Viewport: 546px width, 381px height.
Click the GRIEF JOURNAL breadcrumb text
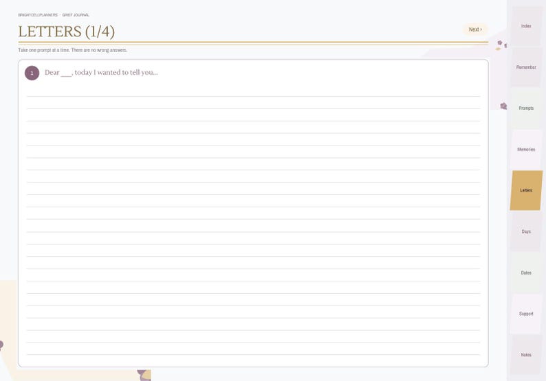tap(76, 15)
